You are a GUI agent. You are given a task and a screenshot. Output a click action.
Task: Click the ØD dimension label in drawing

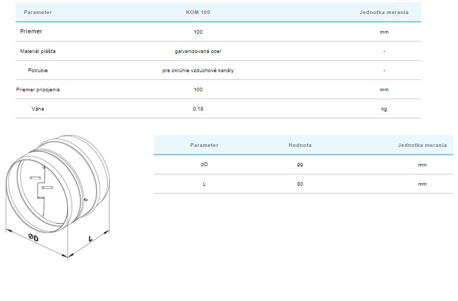(34, 239)
